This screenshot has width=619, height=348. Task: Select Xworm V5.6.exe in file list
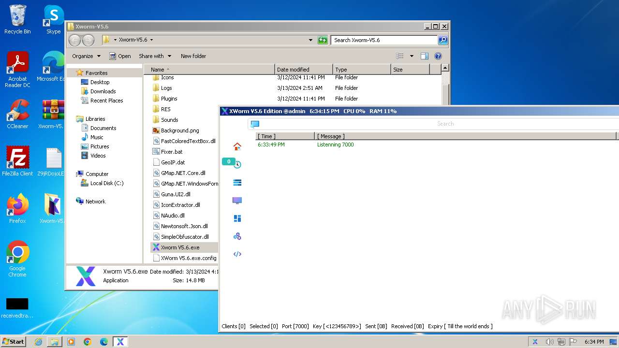click(x=180, y=247)
